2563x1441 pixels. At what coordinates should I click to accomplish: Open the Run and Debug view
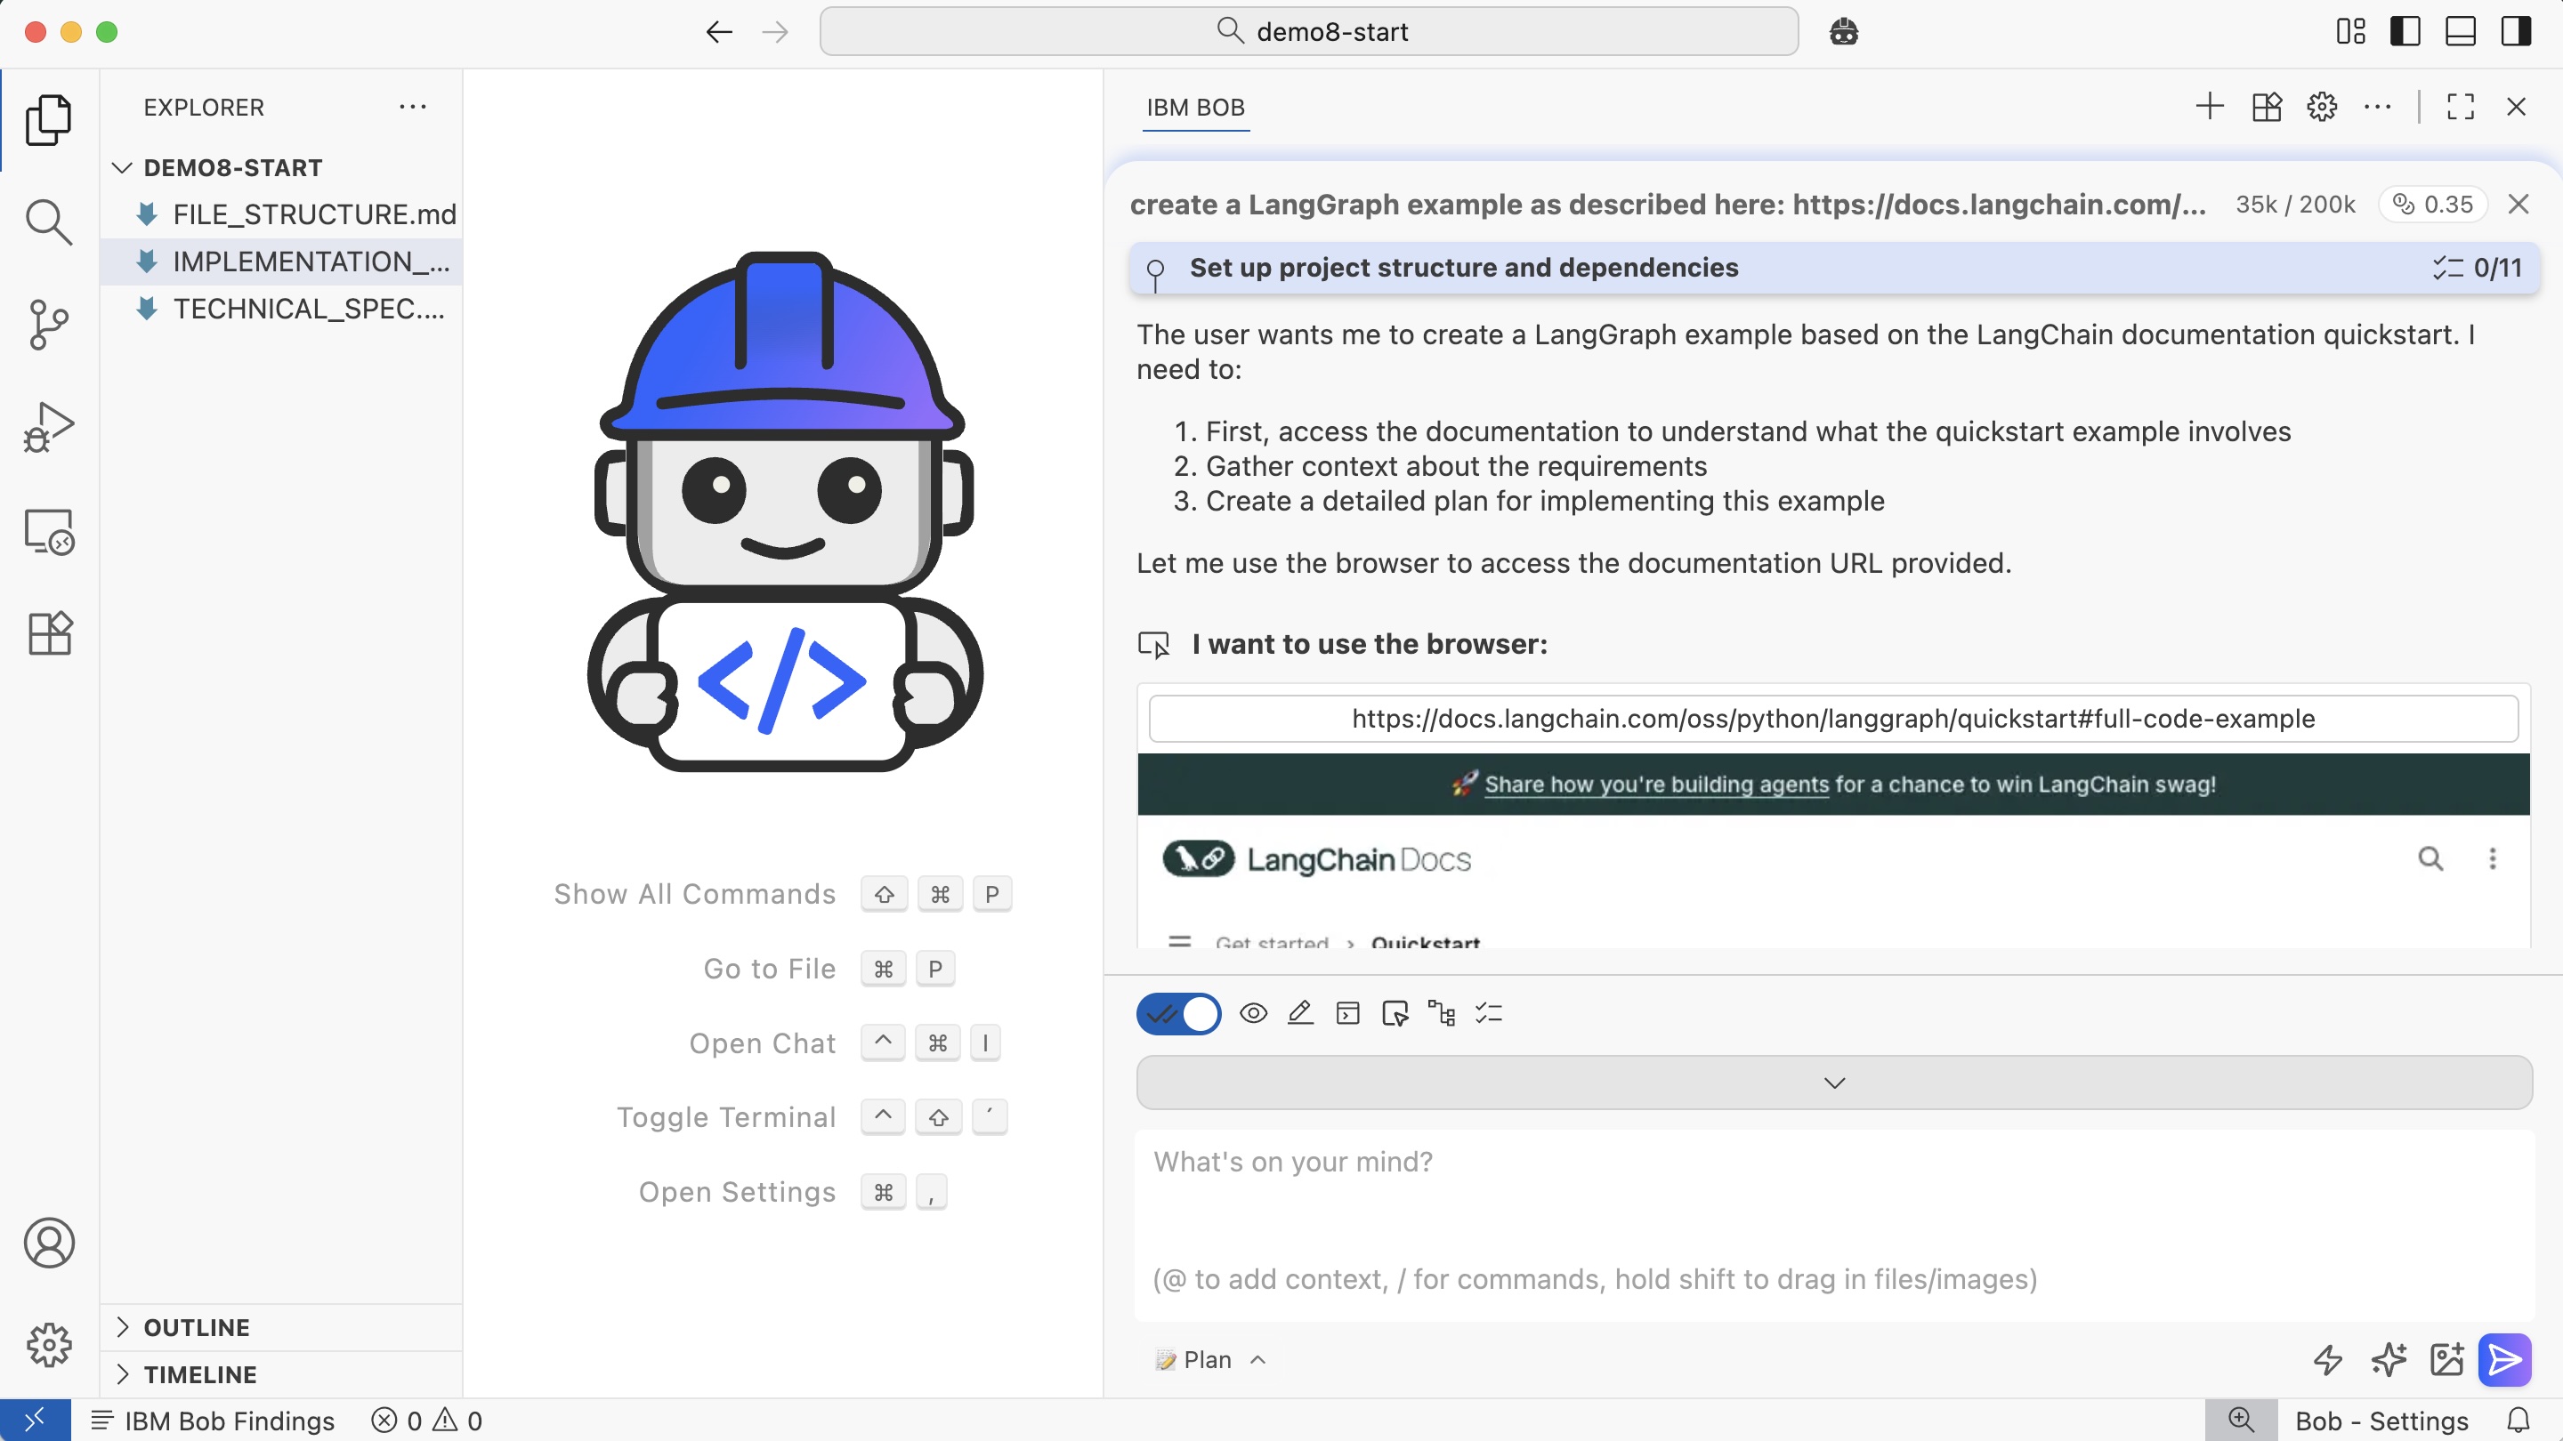click(48, 428)
